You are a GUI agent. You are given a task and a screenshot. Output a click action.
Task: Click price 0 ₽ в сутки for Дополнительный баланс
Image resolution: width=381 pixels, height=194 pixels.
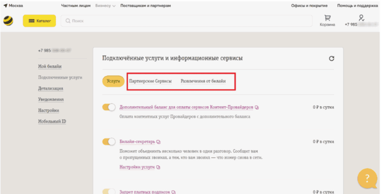[323, 107]
